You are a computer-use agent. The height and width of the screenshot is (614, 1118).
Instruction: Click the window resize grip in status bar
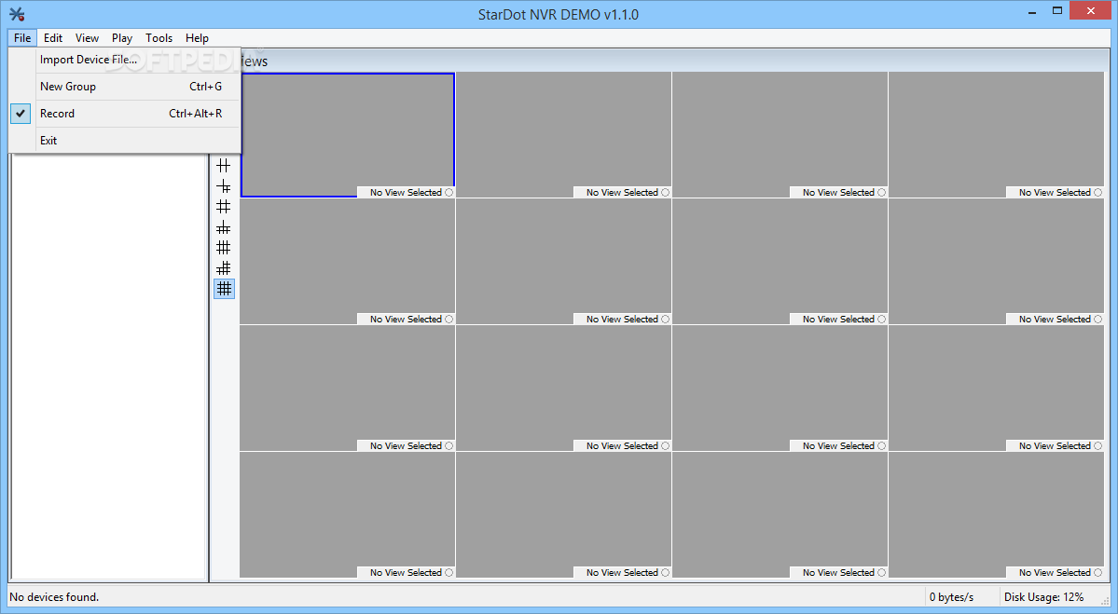pos(1104,600)
